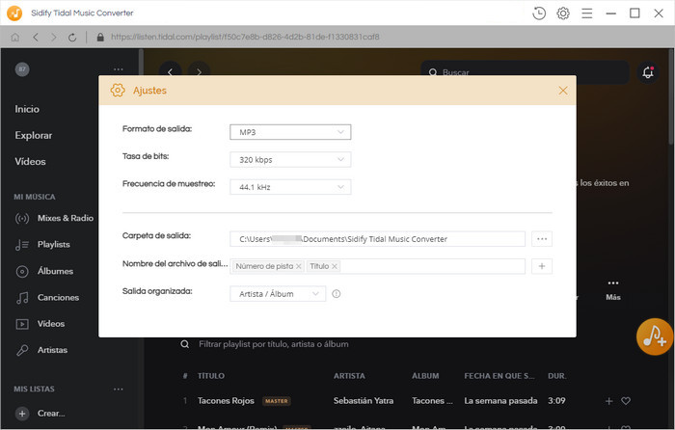Navigate forward with toolbar arrow

[53, 38]
